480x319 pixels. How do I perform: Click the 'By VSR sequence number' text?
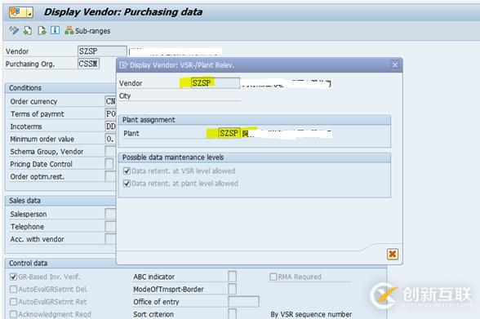(311, 314)
